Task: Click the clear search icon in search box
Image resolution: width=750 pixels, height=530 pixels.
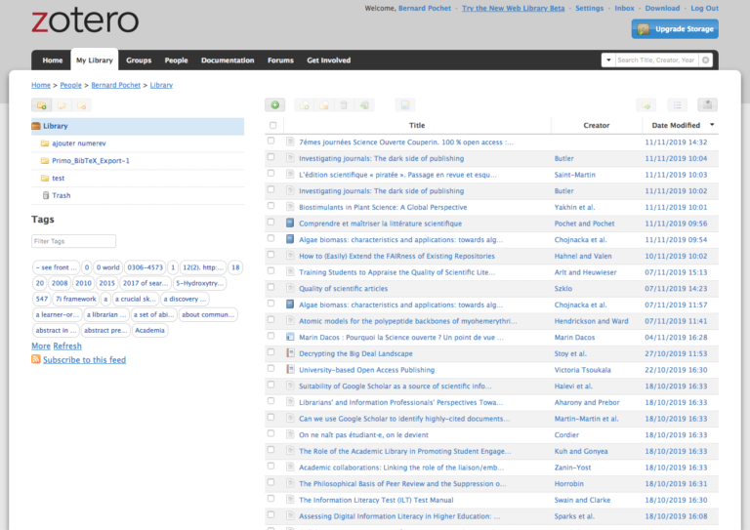Action: pyautogui.click(x=705, y=61)
